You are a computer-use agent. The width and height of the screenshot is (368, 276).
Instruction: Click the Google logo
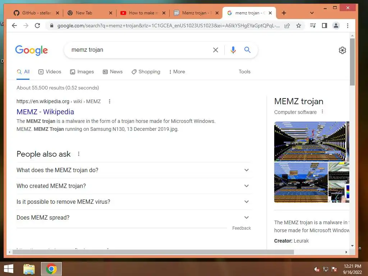click(x=32, y=50)
